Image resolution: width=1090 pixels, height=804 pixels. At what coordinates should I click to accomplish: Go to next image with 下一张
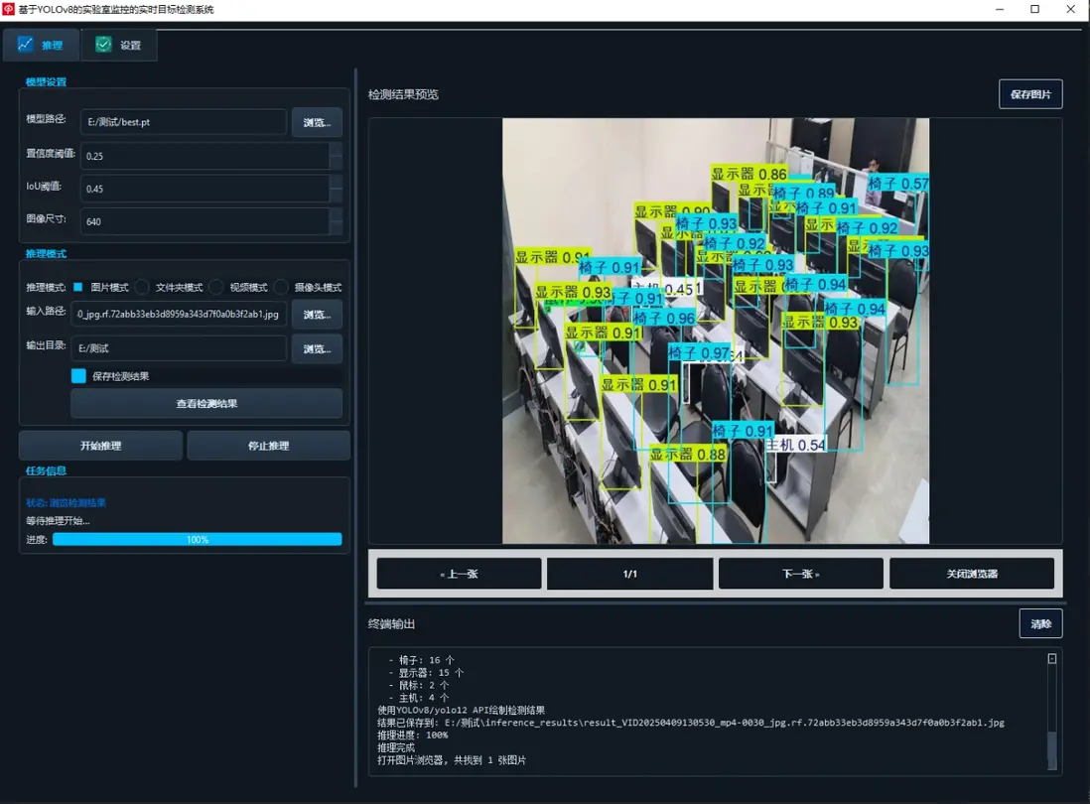pyautogui.click(x=801, y=574)
